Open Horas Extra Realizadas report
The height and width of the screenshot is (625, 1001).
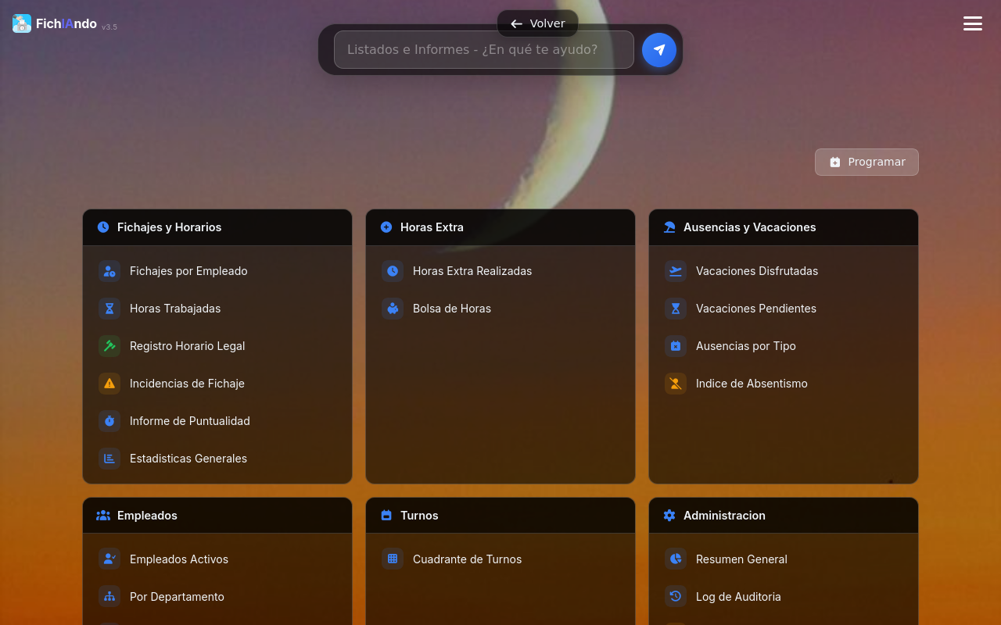tap(500, 271)
